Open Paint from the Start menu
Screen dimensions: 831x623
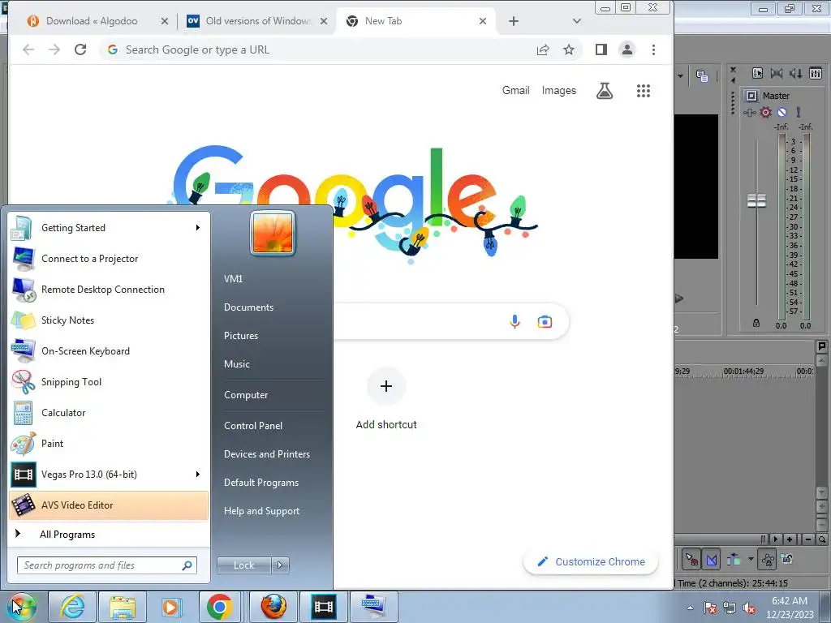(109, 444)
